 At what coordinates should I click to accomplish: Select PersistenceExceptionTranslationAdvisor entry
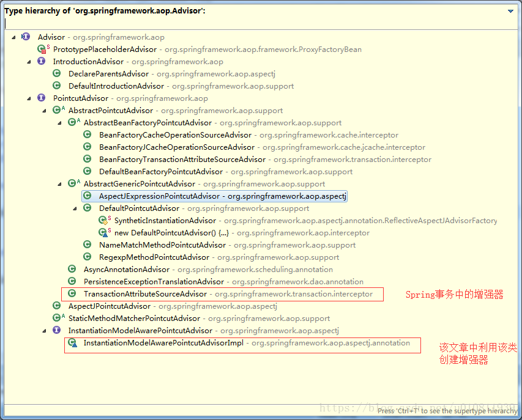[x=223, y=282]
